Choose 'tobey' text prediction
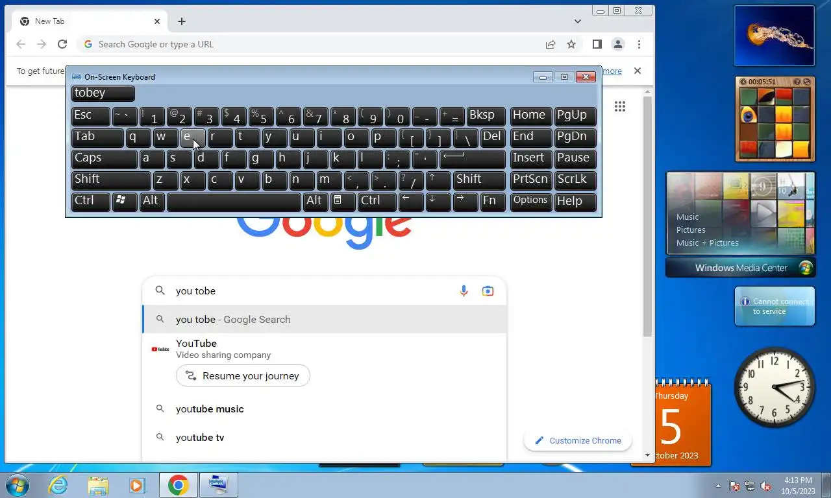The width and height of the screenshot is (831, 498). click(103, 94)
